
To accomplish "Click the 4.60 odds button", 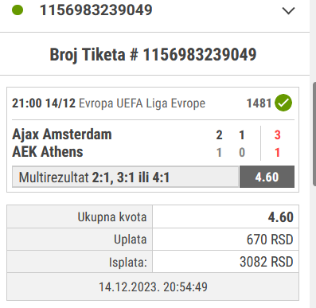I will click(267, 177).
